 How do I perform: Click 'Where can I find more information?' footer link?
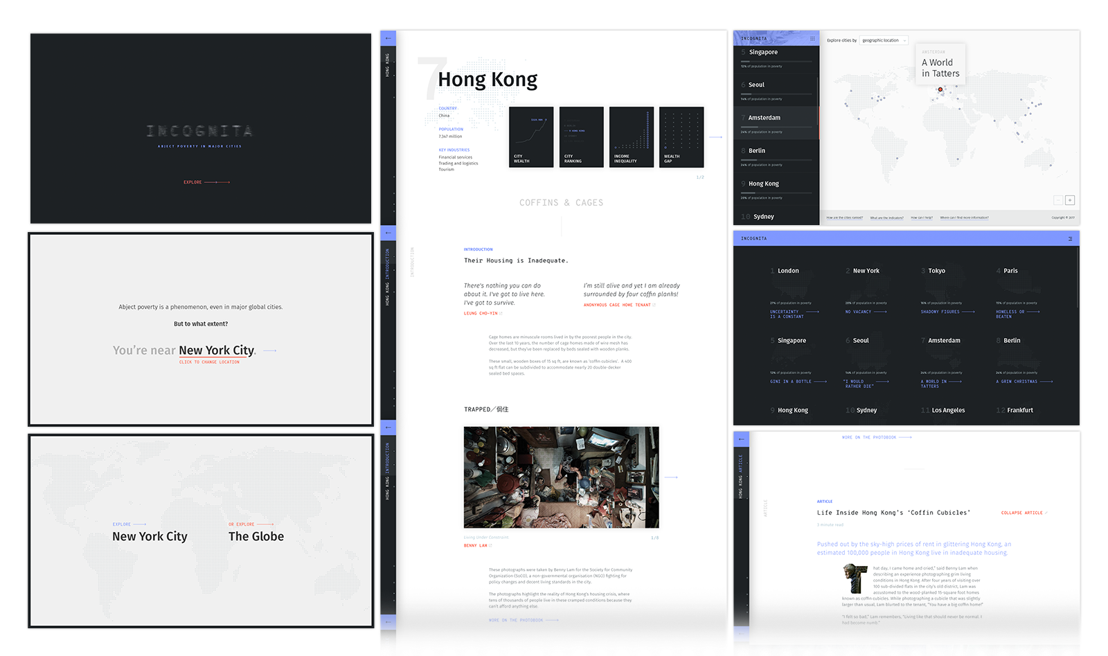tap(965, 218)
